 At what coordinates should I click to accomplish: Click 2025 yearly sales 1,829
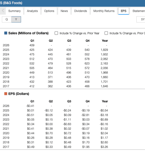click(x=104, y=50)
